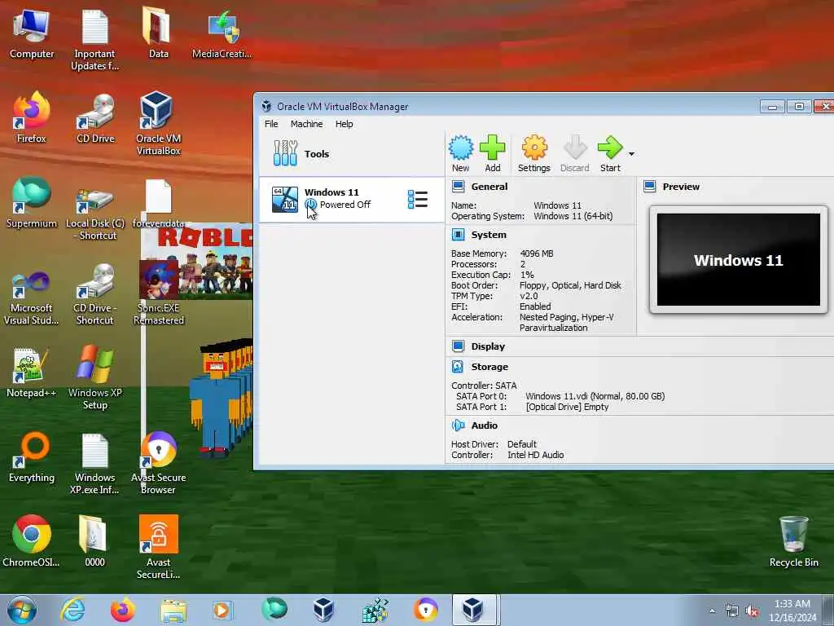This screenshot has height=626, width=834.
Task: Click the Display section screen icon
Action: 458,346
